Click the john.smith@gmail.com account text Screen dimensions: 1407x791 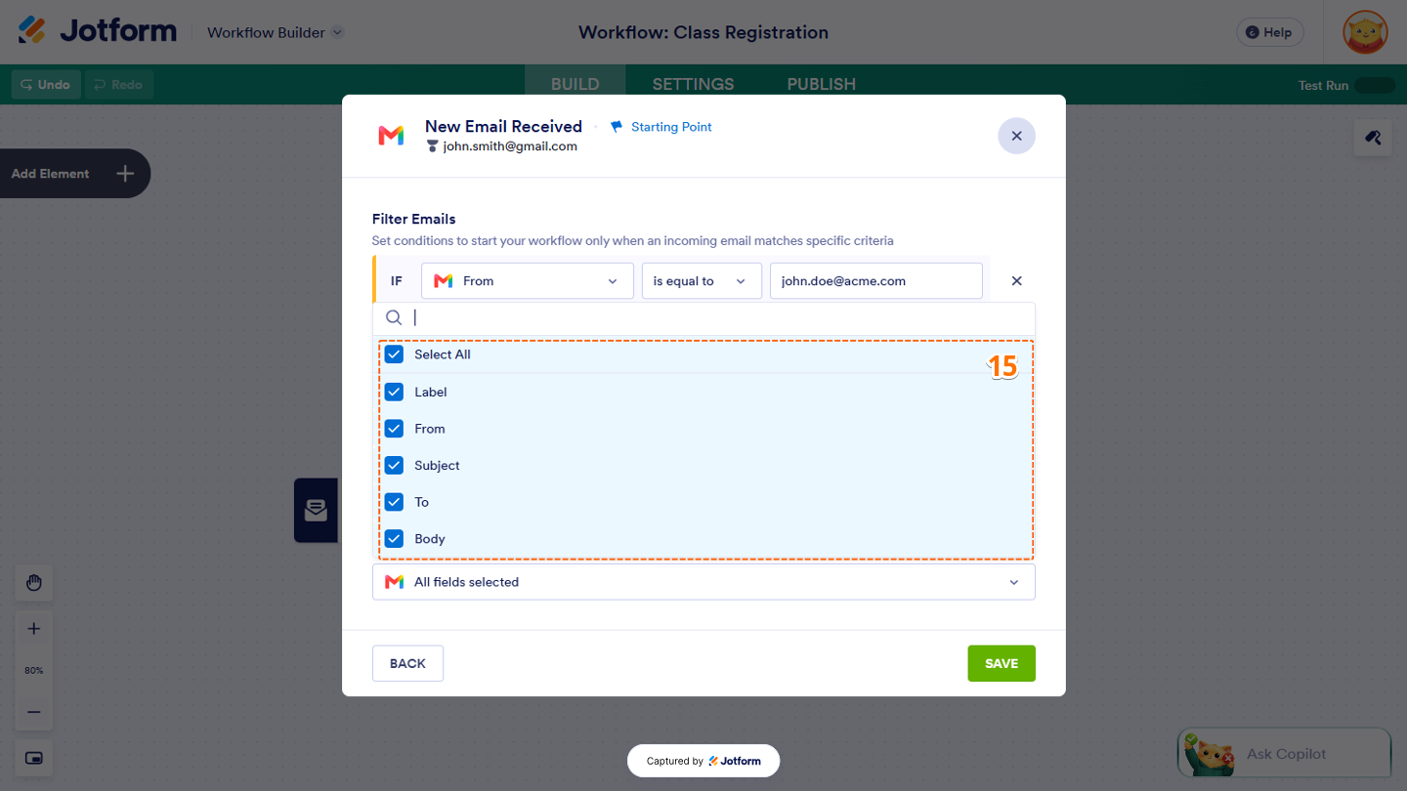510,146
